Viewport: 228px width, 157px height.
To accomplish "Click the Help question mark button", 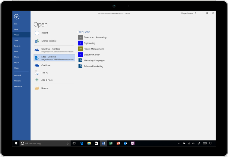I will pyautogui.click(x=196, y=13).
